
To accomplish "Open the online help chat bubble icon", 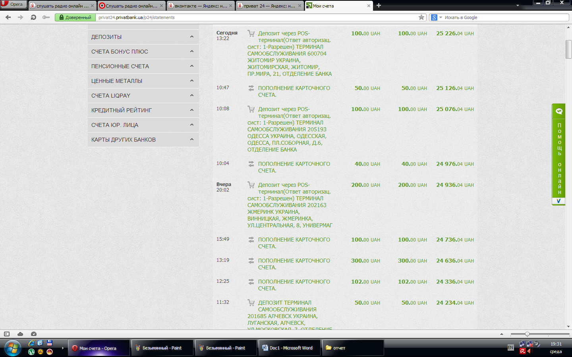I will 559,111.
